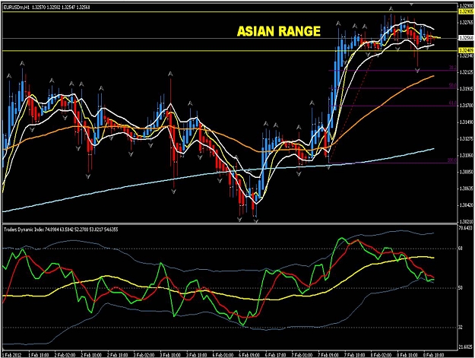Viewport: 475px width, 358px height.
Task: Click the 1.32905 yellow price tag
Action: coord(466,11)
